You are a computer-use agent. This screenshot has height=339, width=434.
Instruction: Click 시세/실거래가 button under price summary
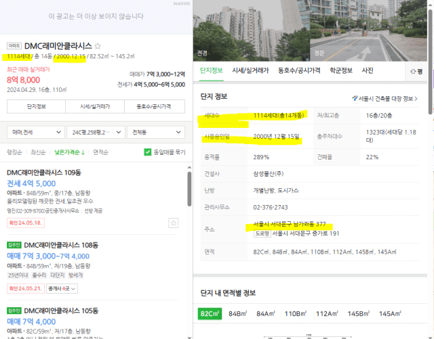(95, 106)
